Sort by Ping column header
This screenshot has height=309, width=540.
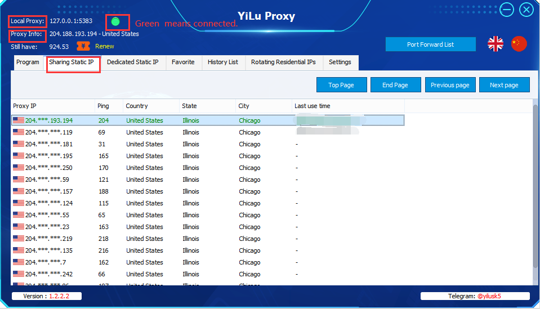click(109, 106)
